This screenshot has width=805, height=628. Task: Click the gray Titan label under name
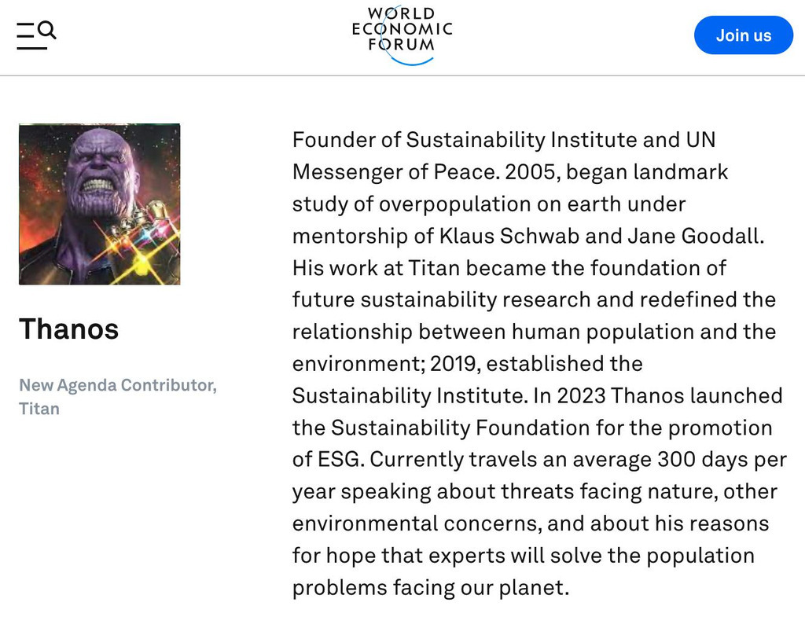pos(39,408)
